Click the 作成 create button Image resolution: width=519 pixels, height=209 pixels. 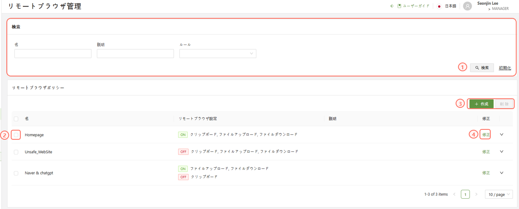click(x=481, y=104)
